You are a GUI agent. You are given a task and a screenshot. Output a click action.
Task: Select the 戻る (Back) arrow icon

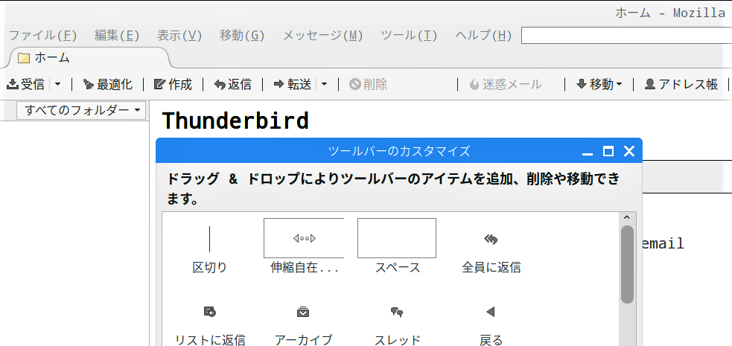pyautogui.click(x=490, y=312)
